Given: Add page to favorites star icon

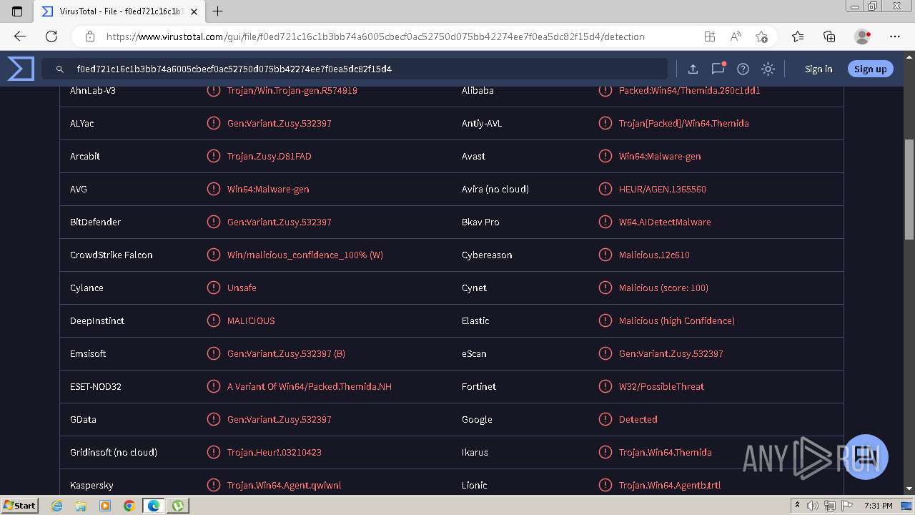Looking at the screenshot, I should pyautogui.click(x=761, y=36).
